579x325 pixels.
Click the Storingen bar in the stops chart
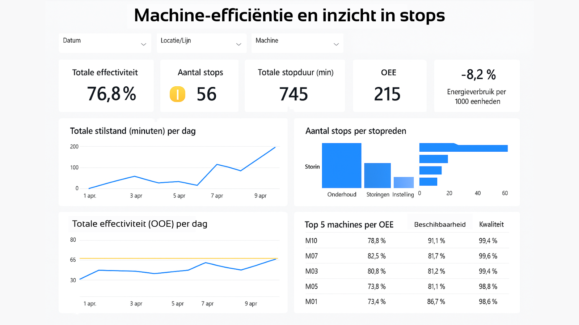coord(377,175)
